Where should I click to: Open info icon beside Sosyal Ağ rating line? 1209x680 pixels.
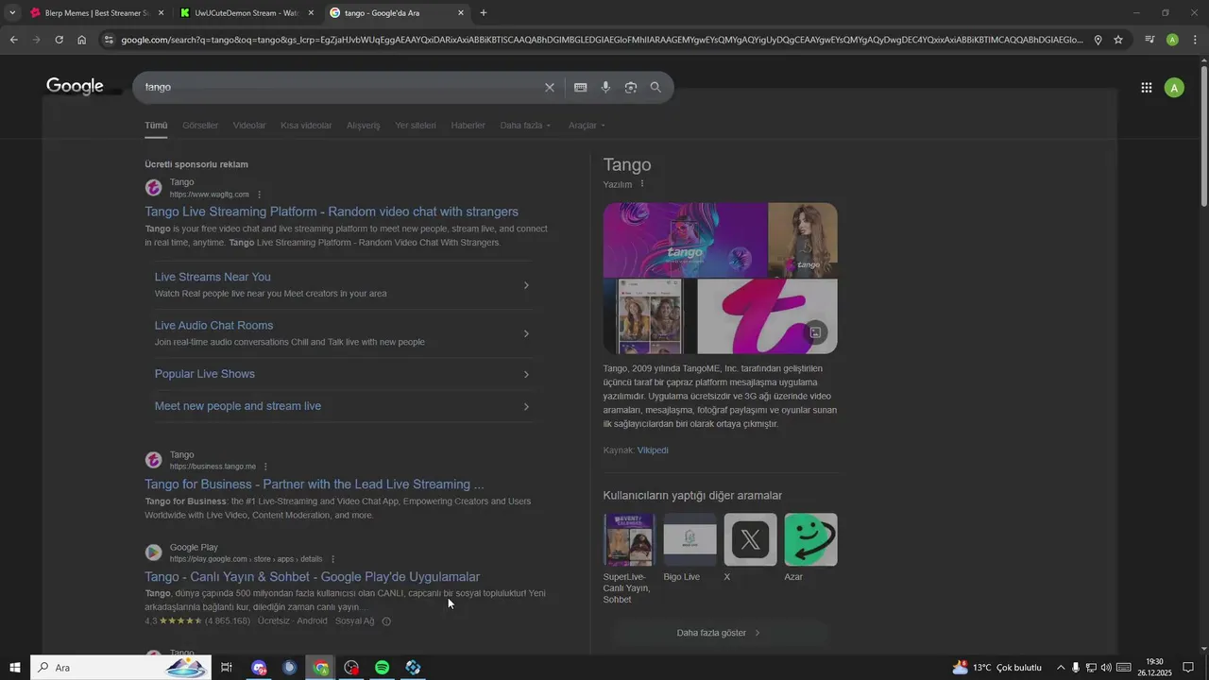[385, 621]
